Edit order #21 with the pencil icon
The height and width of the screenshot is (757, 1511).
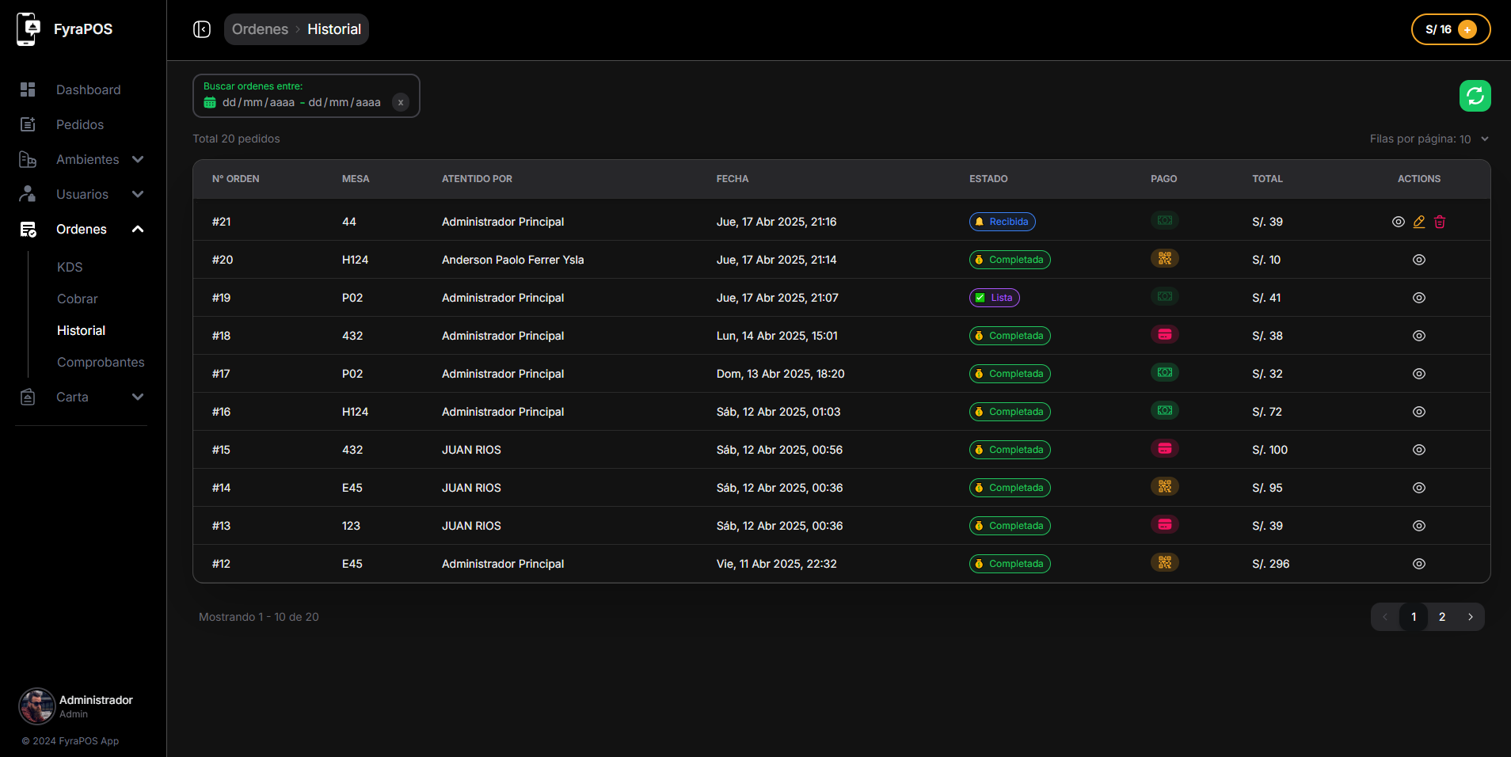[x=1419, y=222]
